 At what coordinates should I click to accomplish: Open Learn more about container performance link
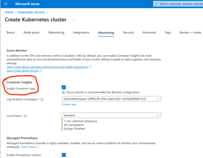(x=47, y=67)
